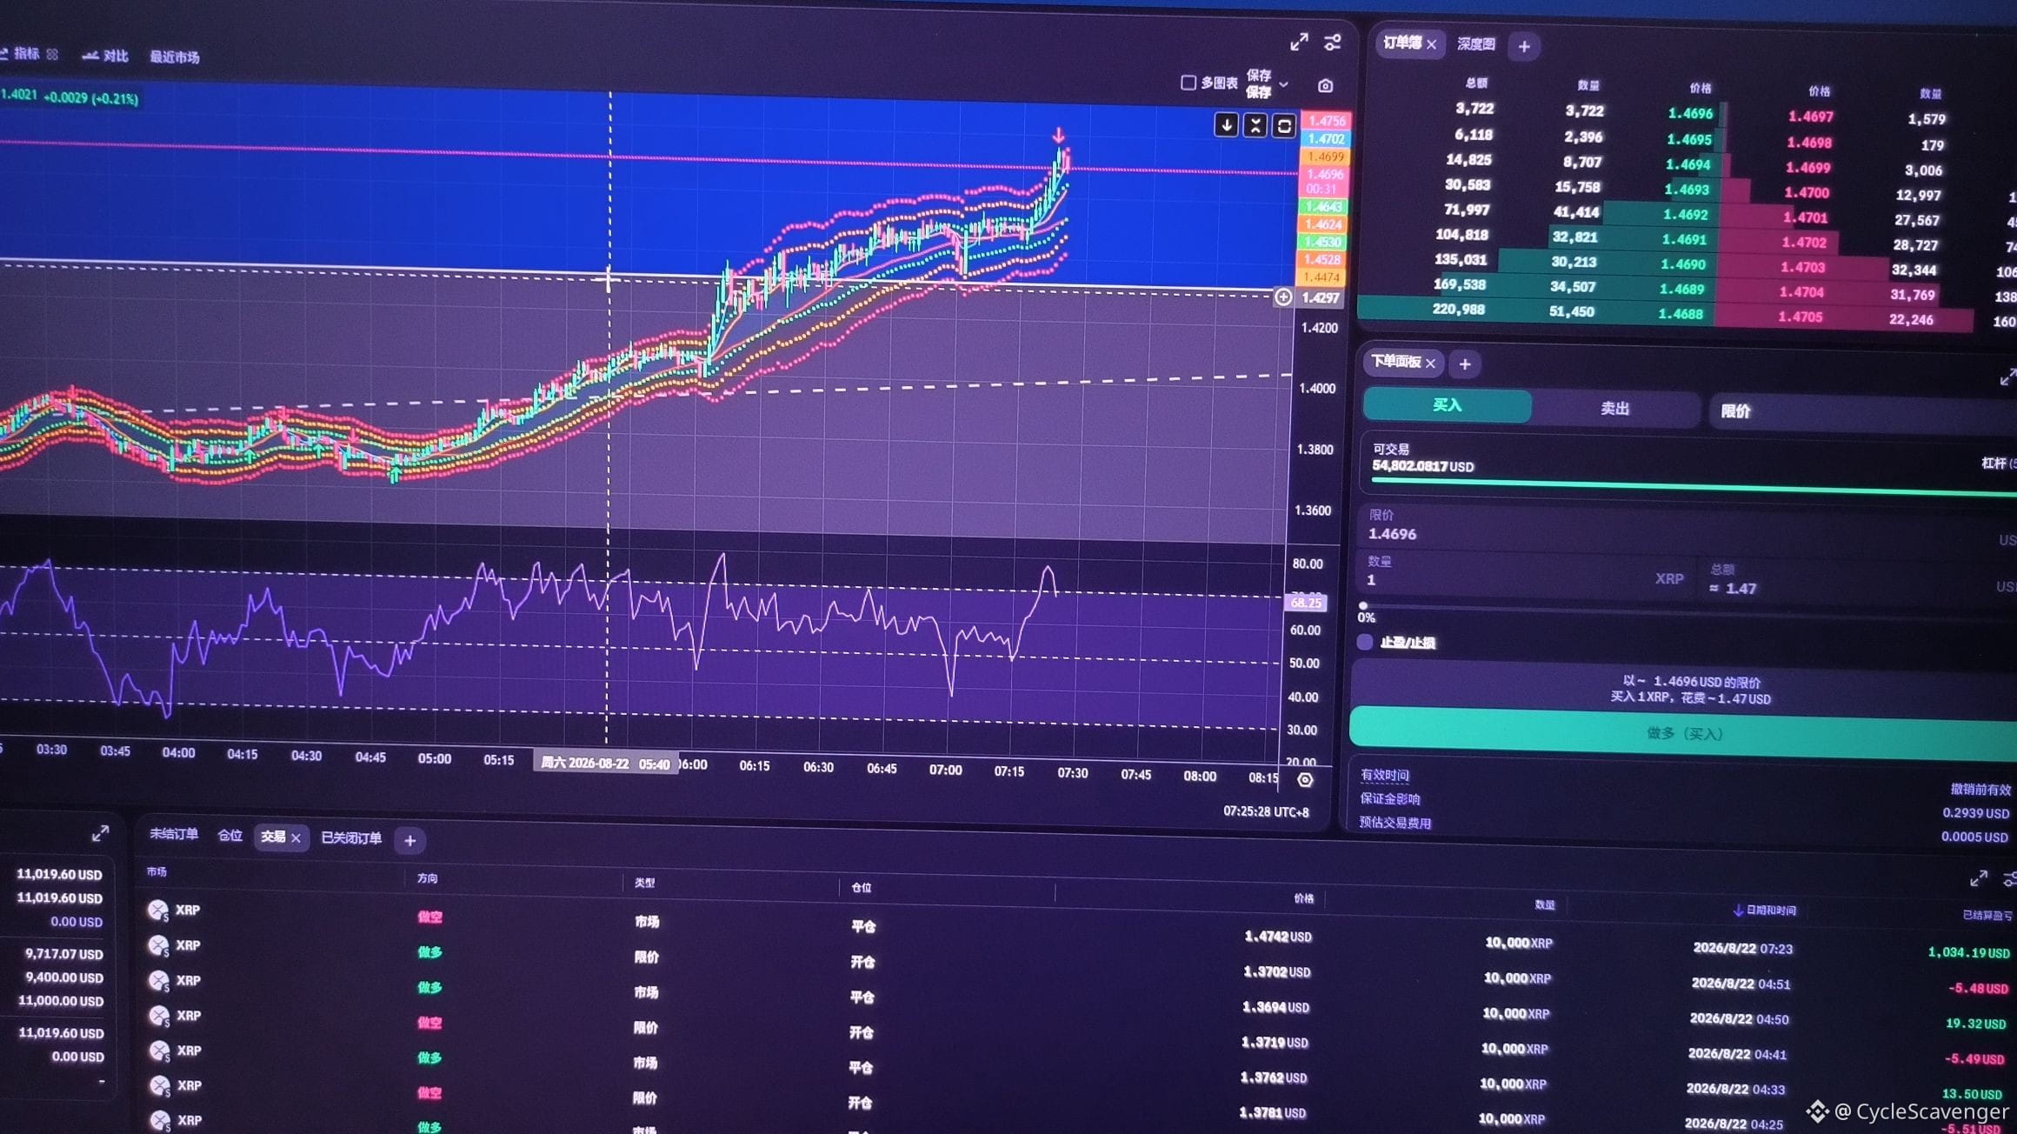Click the 1.4742 USD trade price cell
Viewport: 2017px width, 1134px height.
[x=1277, y=937]
